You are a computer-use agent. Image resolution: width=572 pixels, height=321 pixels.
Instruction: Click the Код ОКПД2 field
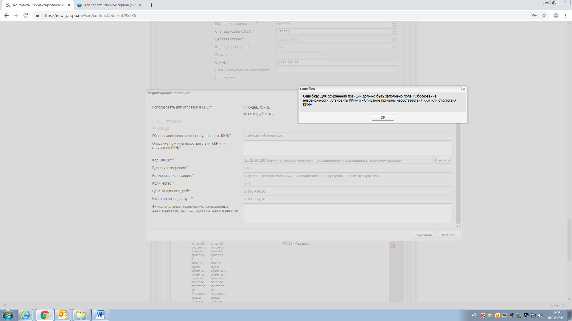[x=338, y=160]
